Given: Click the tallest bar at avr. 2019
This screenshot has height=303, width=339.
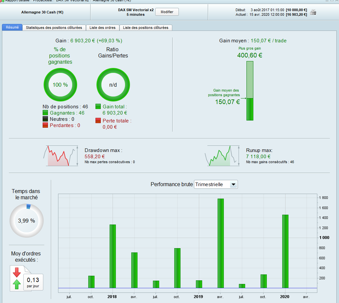Looking at the screenshot, I should (221, 243).
